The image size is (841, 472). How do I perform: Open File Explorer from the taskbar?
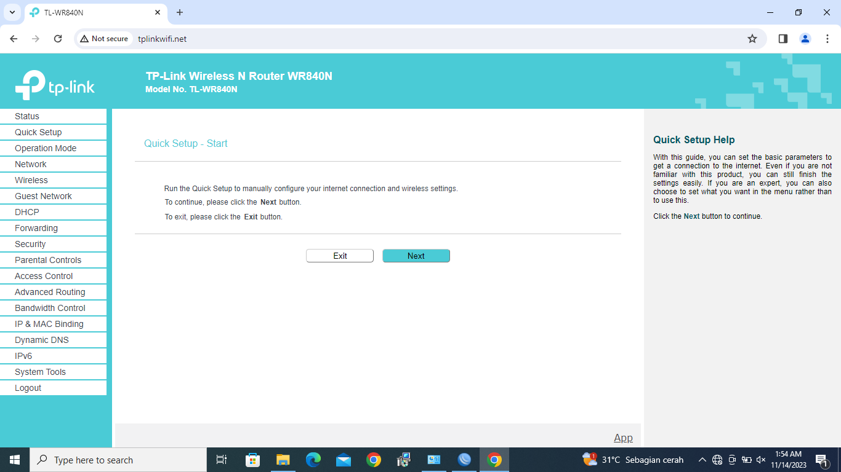click(283, 460)
